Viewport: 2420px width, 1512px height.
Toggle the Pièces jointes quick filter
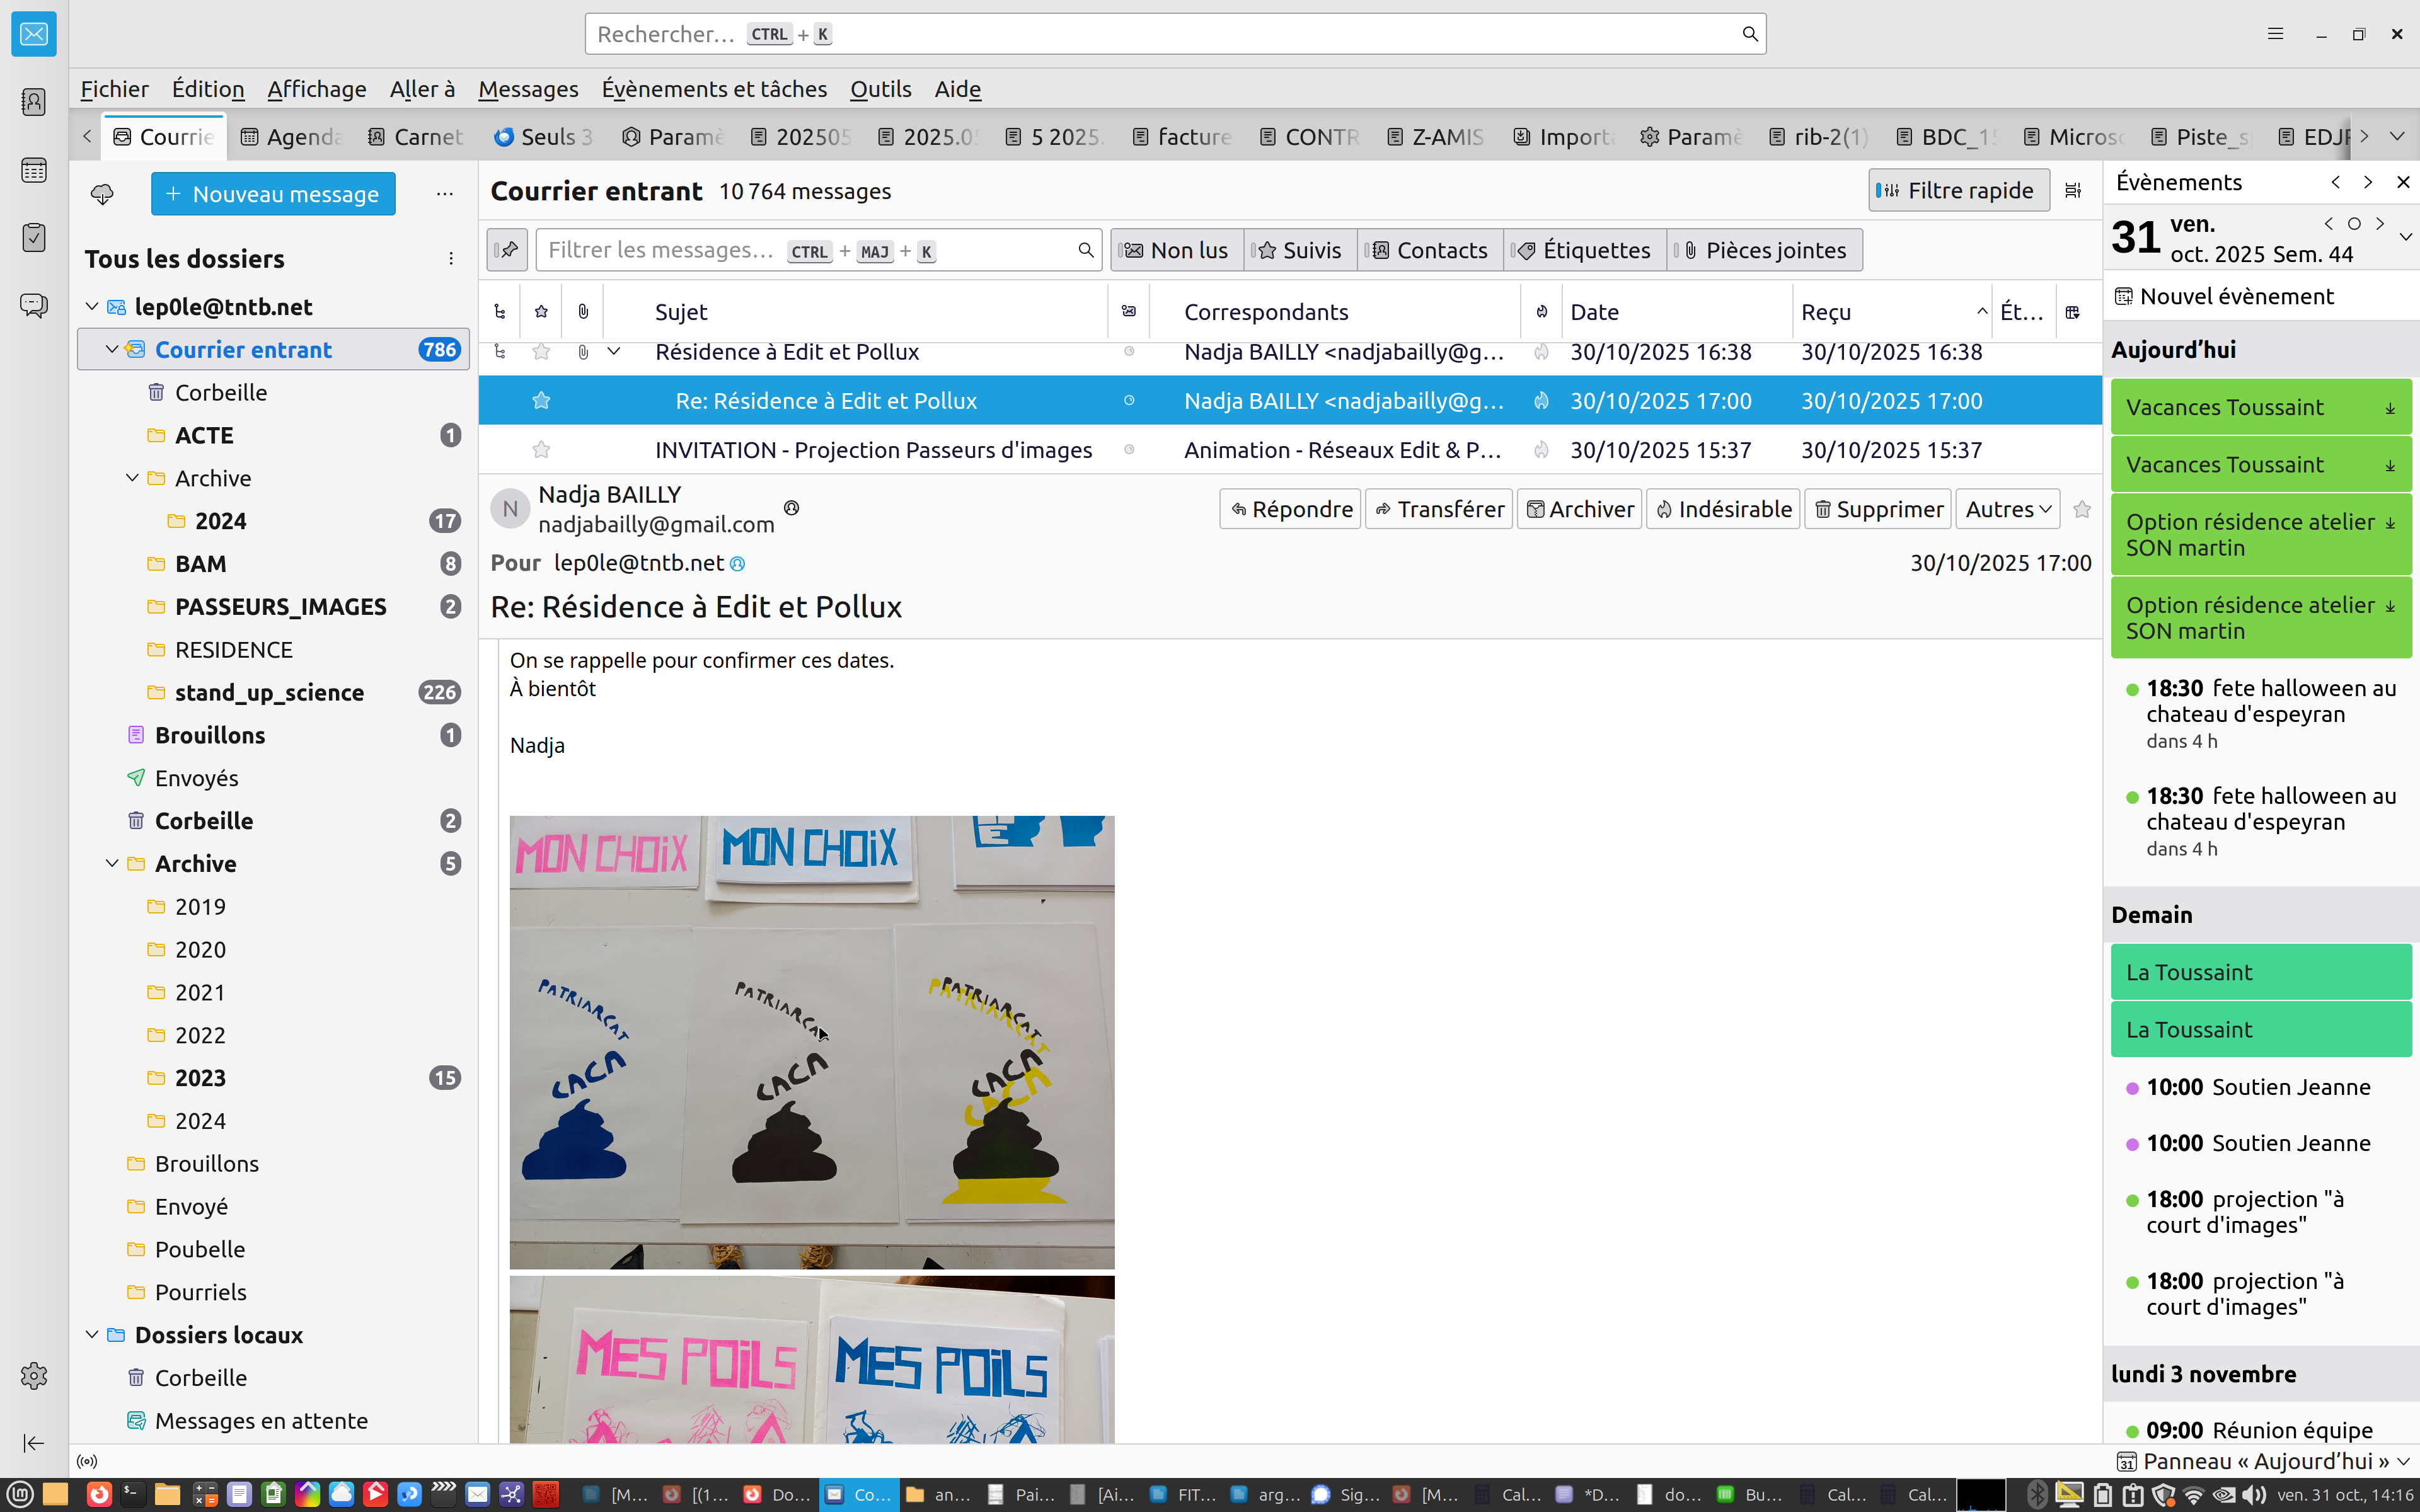coord(1765,250)
